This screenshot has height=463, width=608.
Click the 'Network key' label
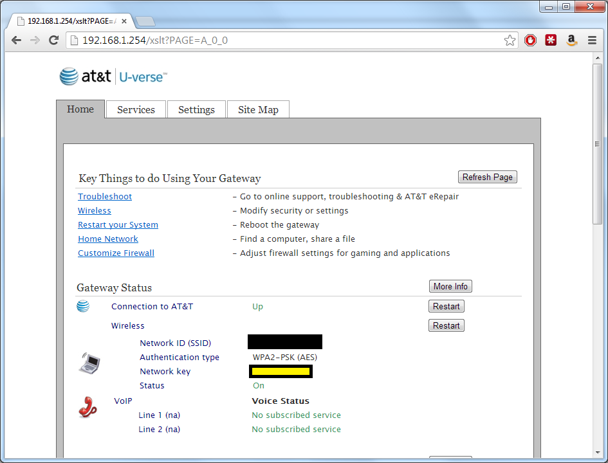(165, 372)
